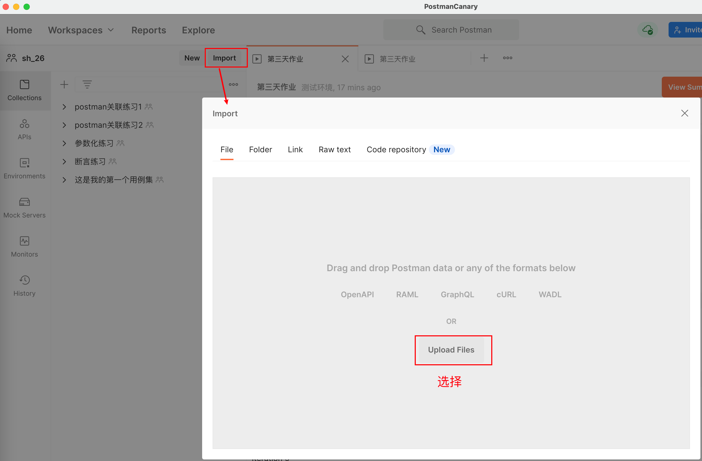Viewport: 702px width, 461px height.
Task: Open the Mock Servers sidebar panel
Action: (x=25, y=208)
